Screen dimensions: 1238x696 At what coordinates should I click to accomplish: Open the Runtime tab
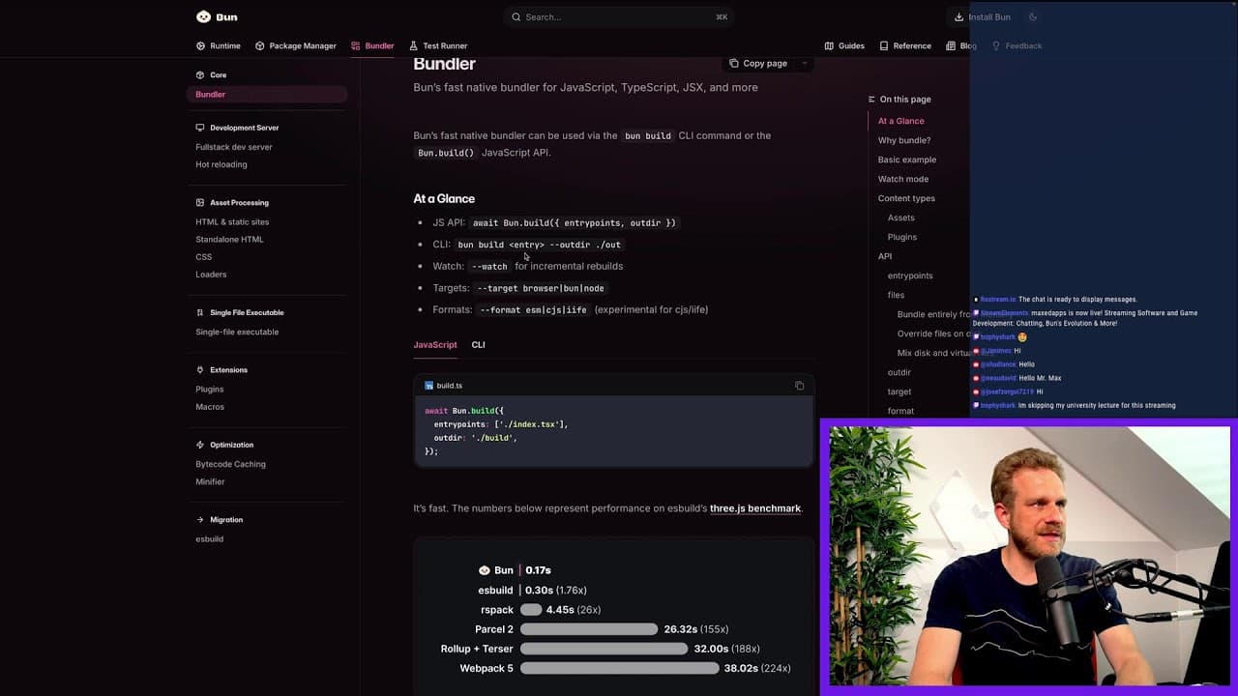[x=219, y=45]
